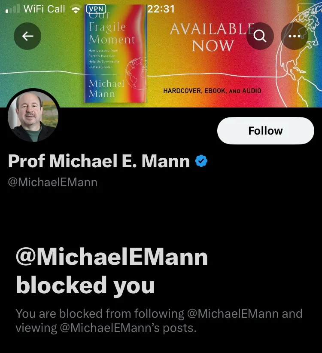Tap the Wi-Fi signal icon
Image resolution: width=322 pixels, height=353 pixels.
click(x=76, y=9)
